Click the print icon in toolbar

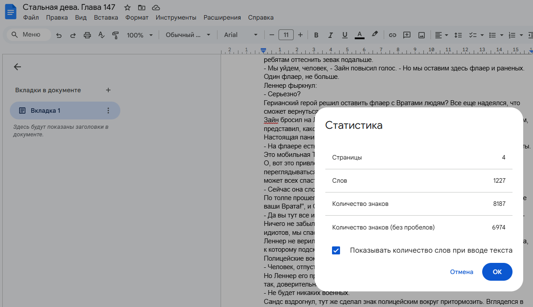87,35
